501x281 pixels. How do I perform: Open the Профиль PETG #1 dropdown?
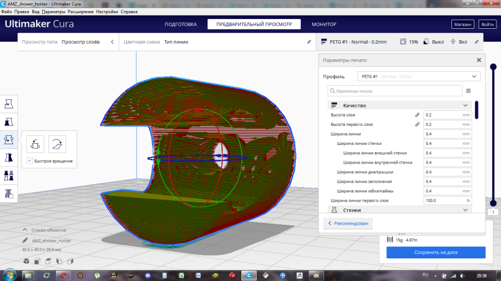click(419, 76)
